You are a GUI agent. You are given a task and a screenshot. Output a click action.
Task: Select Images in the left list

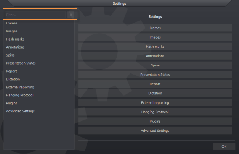(x=12, y=31)
